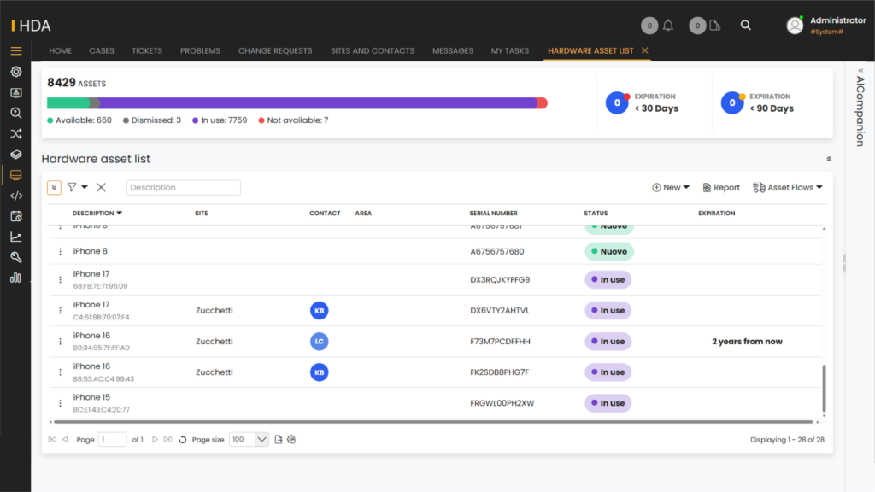This screenshot has height=492, width=875.
Task: Open the monitor asset icon in sidebar
Action: pos(15,175)
